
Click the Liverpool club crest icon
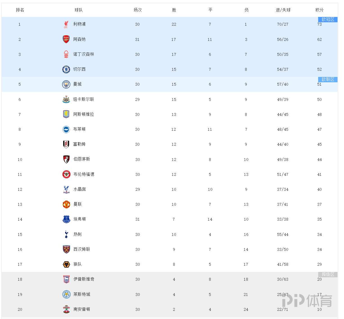click(x=66, y=24)
